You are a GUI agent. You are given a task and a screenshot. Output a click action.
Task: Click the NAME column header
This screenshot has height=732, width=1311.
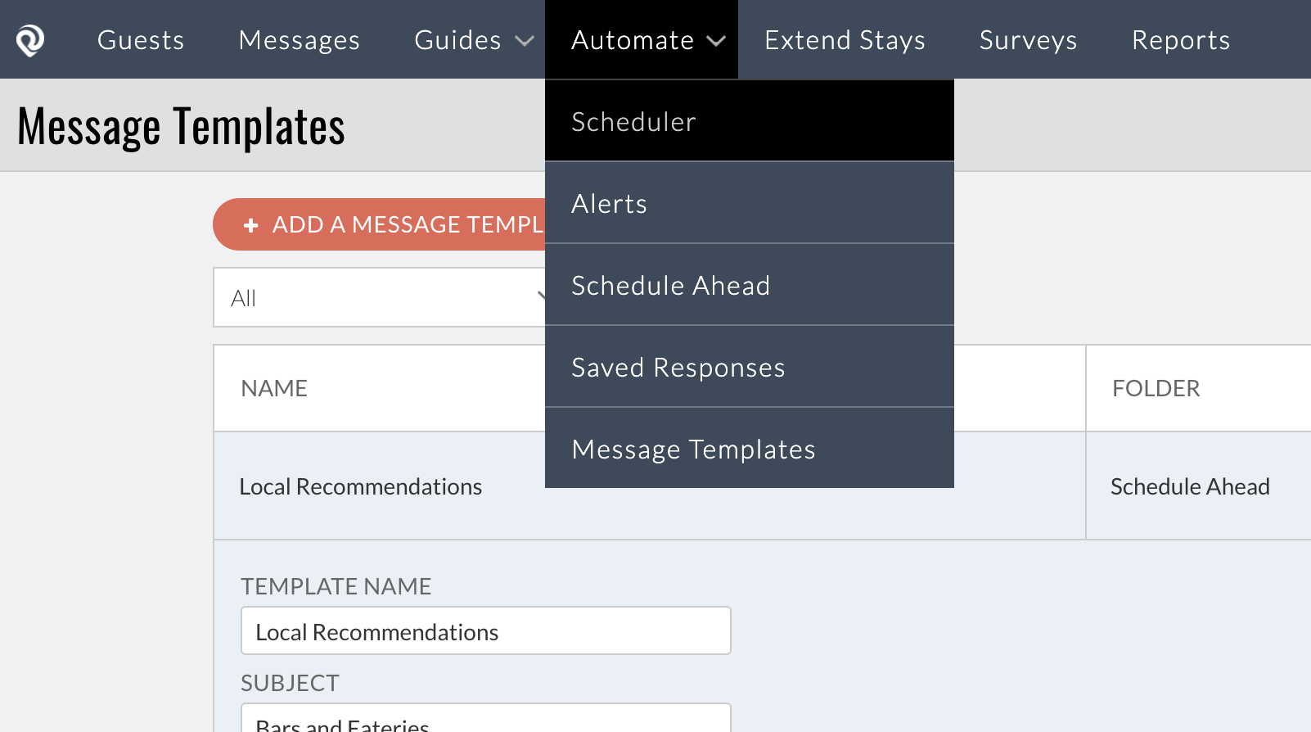click(274, 388)
